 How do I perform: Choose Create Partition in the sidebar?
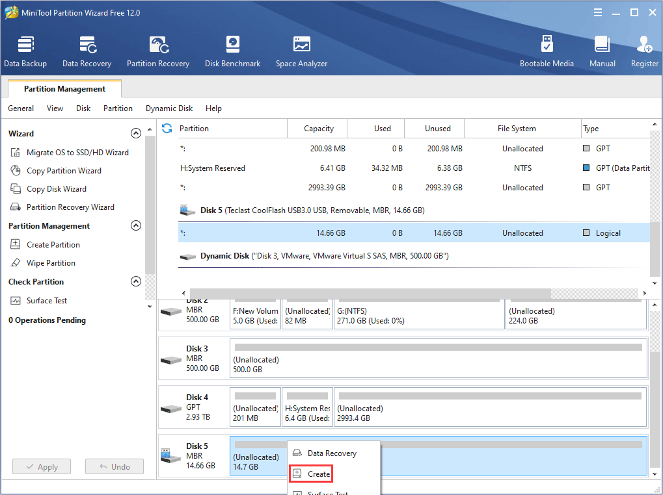[x=45, y=244]
